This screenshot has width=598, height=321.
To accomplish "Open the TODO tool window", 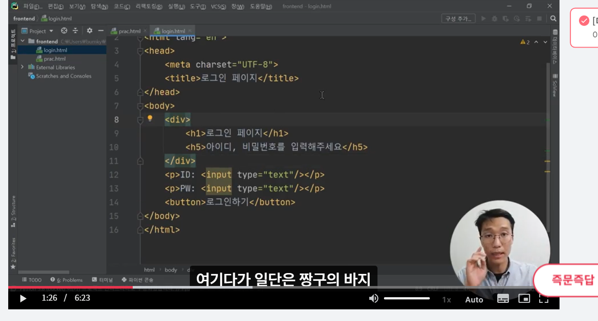I will 32,280.
